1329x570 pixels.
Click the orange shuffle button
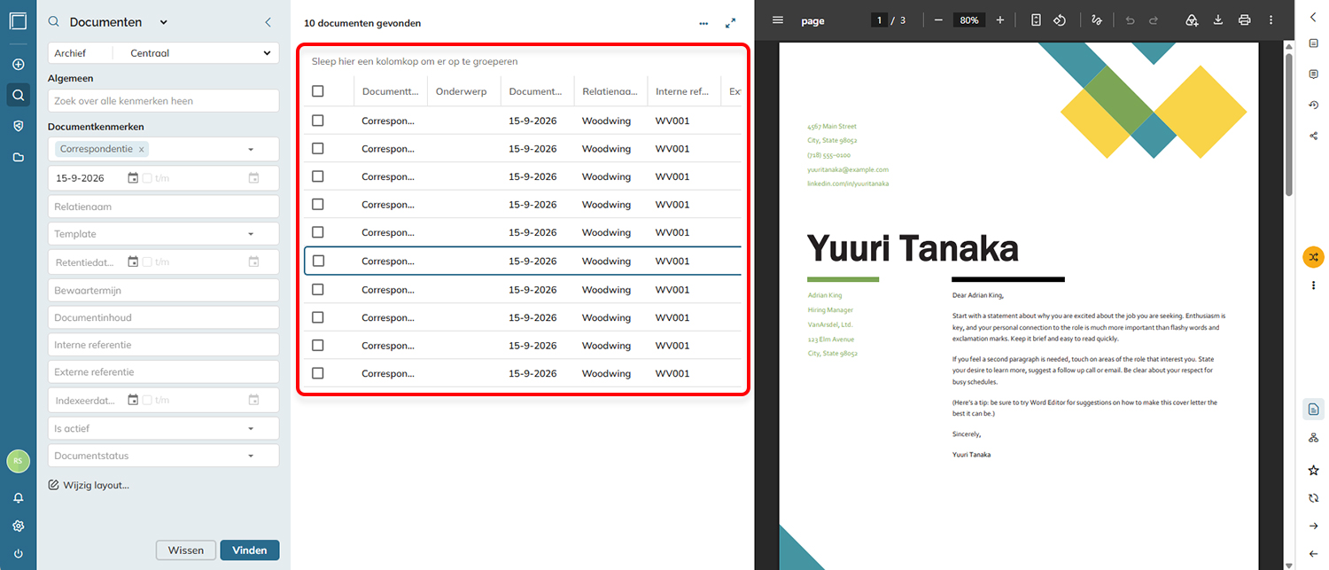tap(1313, 256)
